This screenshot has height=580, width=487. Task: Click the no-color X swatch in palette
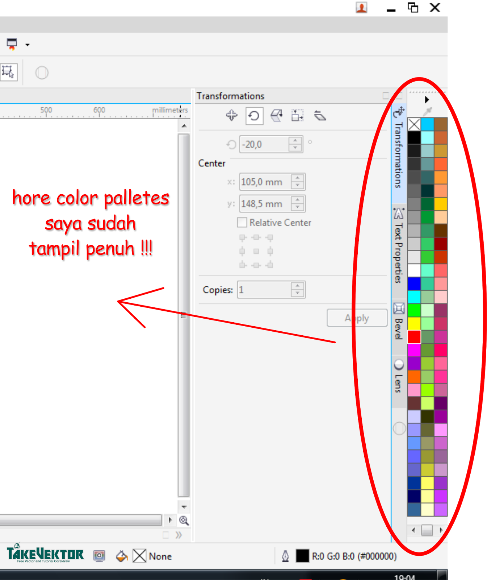click(414, 124)
